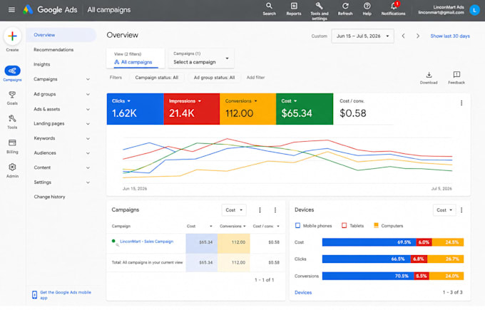
Task: Click Show last 30 days link
Action: (x=450, y=36)
